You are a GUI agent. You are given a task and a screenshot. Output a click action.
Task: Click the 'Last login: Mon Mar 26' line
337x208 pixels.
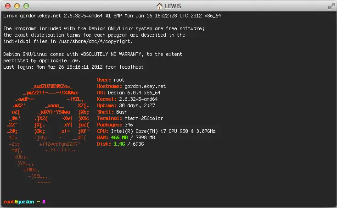coord(73,67)
